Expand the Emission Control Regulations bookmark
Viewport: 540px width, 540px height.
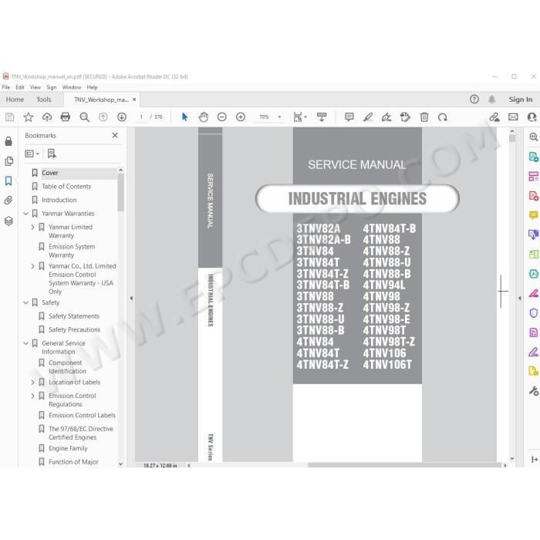click(32, 396)
